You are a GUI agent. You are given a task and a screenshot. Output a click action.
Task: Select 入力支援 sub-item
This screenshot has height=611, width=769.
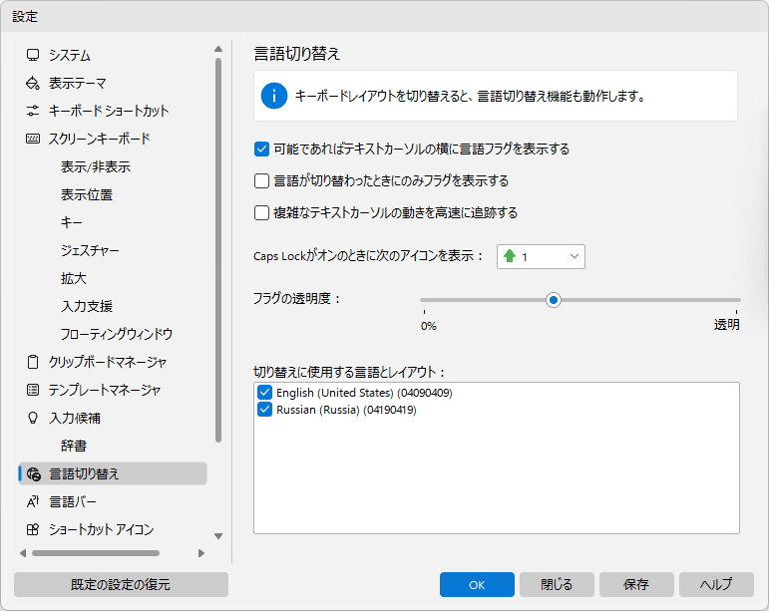[x=87, y=307]
